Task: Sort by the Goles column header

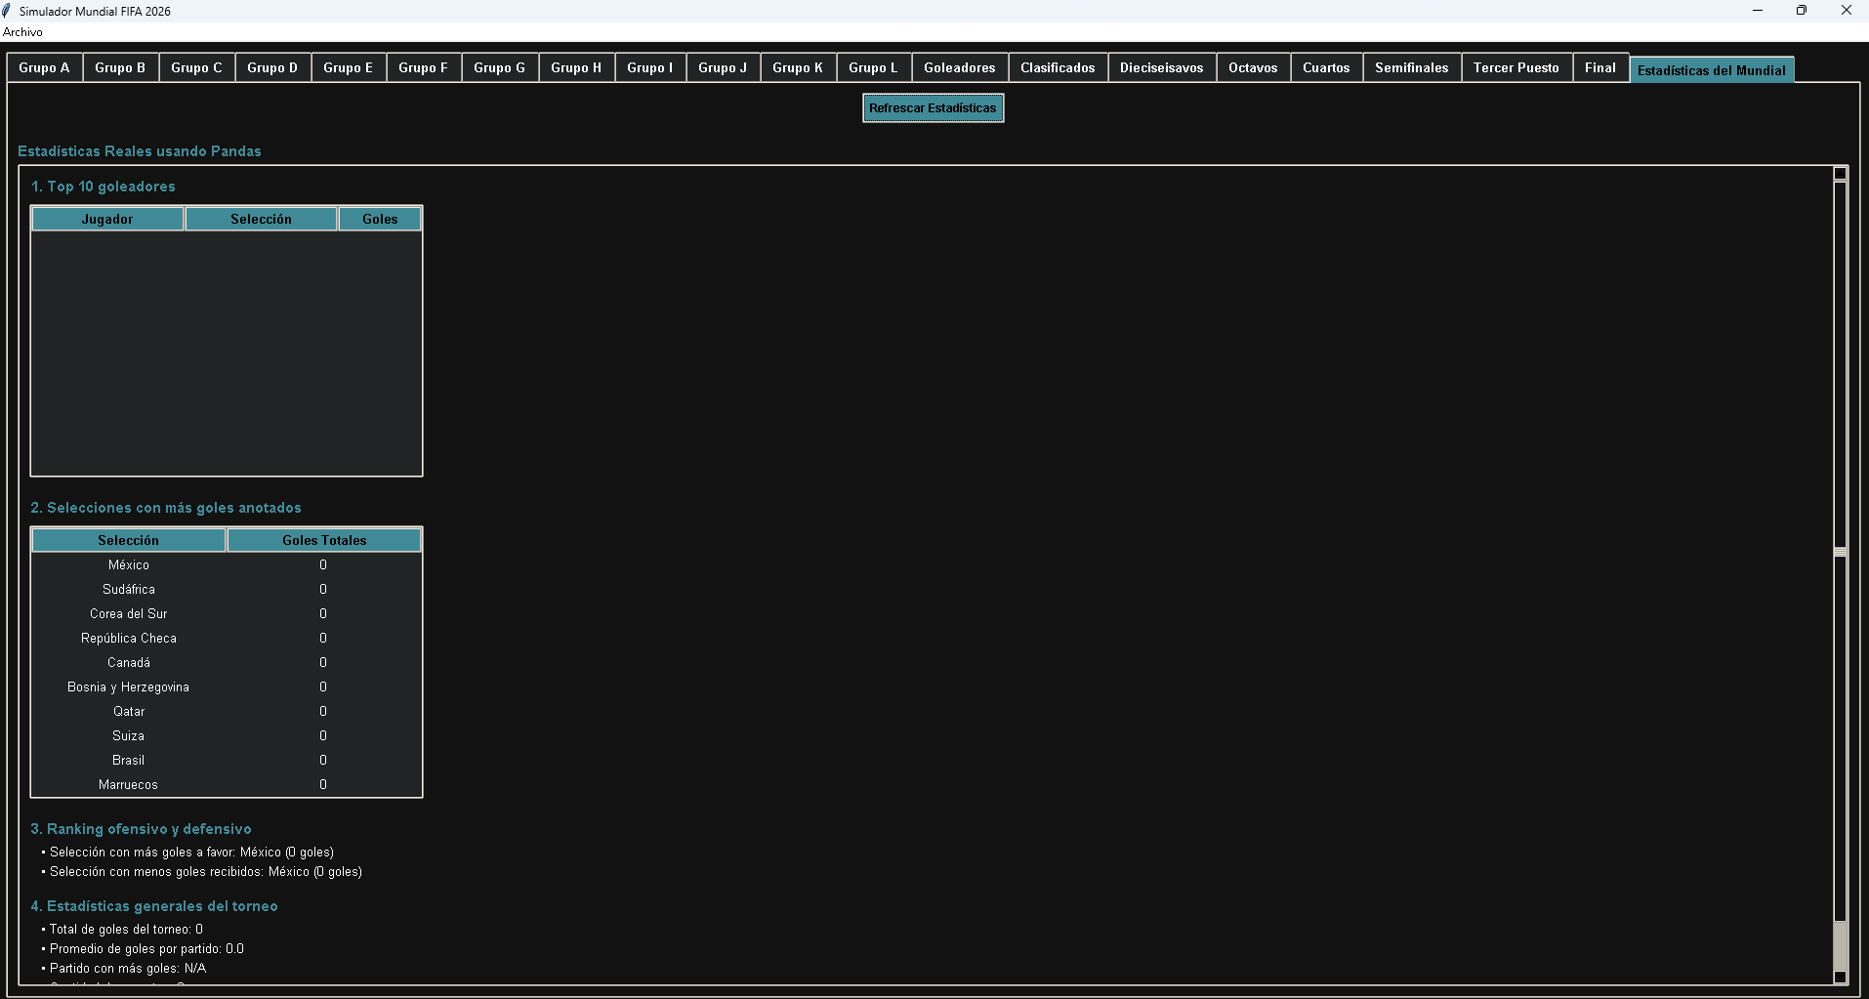Action: click(x=380, y=219)
